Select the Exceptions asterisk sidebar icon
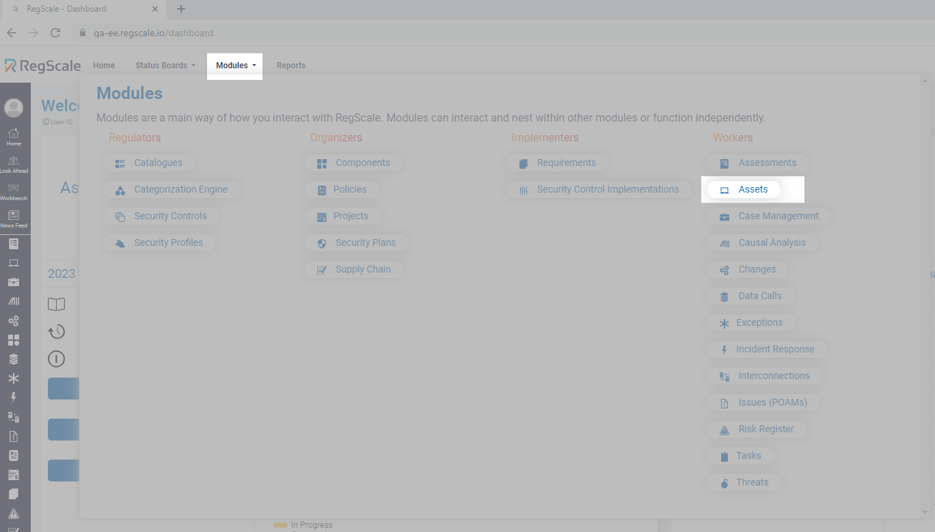The width and height of the screenshot is (935, 532). pyautogui.click(x=14, y=378)
